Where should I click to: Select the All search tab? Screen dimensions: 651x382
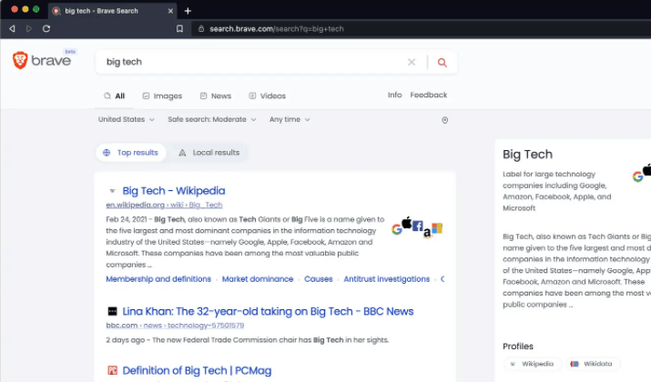[x=114, y=95]
